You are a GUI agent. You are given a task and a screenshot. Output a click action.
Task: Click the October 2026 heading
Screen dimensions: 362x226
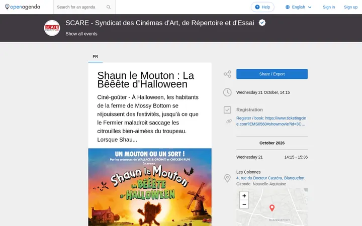tap(271, 143)
